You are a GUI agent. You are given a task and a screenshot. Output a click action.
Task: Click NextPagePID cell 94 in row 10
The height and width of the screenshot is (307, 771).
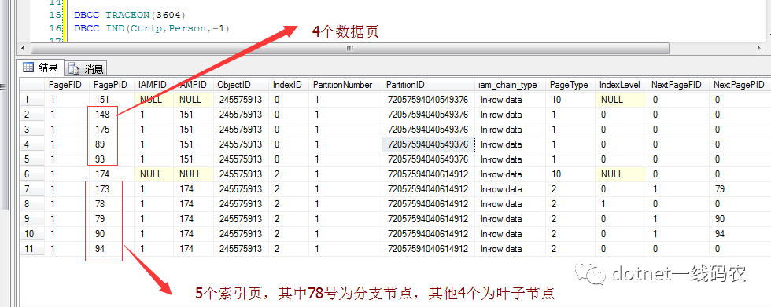pos(740,234)
